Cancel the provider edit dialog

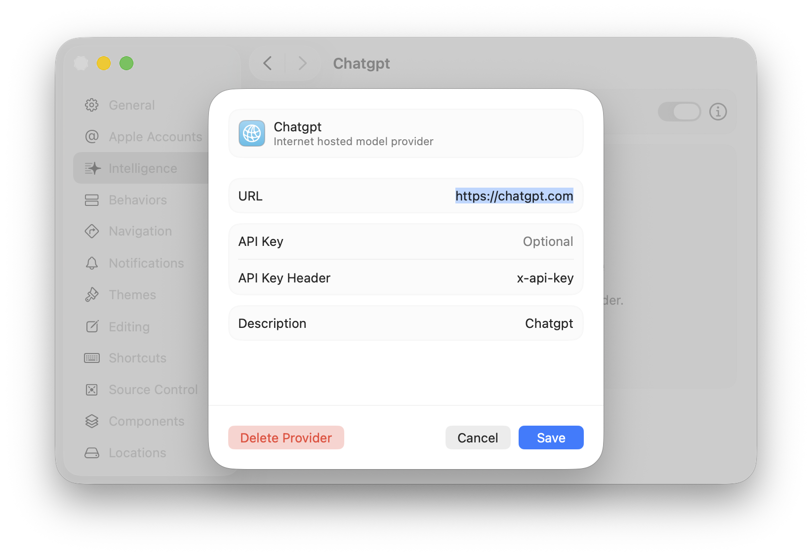478,438
